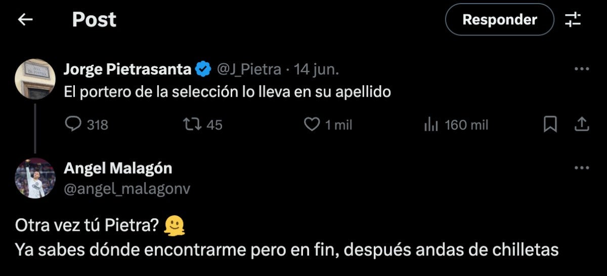Go back using the left arrow
This screenshot has width=607, height=276.
[25, 20]
